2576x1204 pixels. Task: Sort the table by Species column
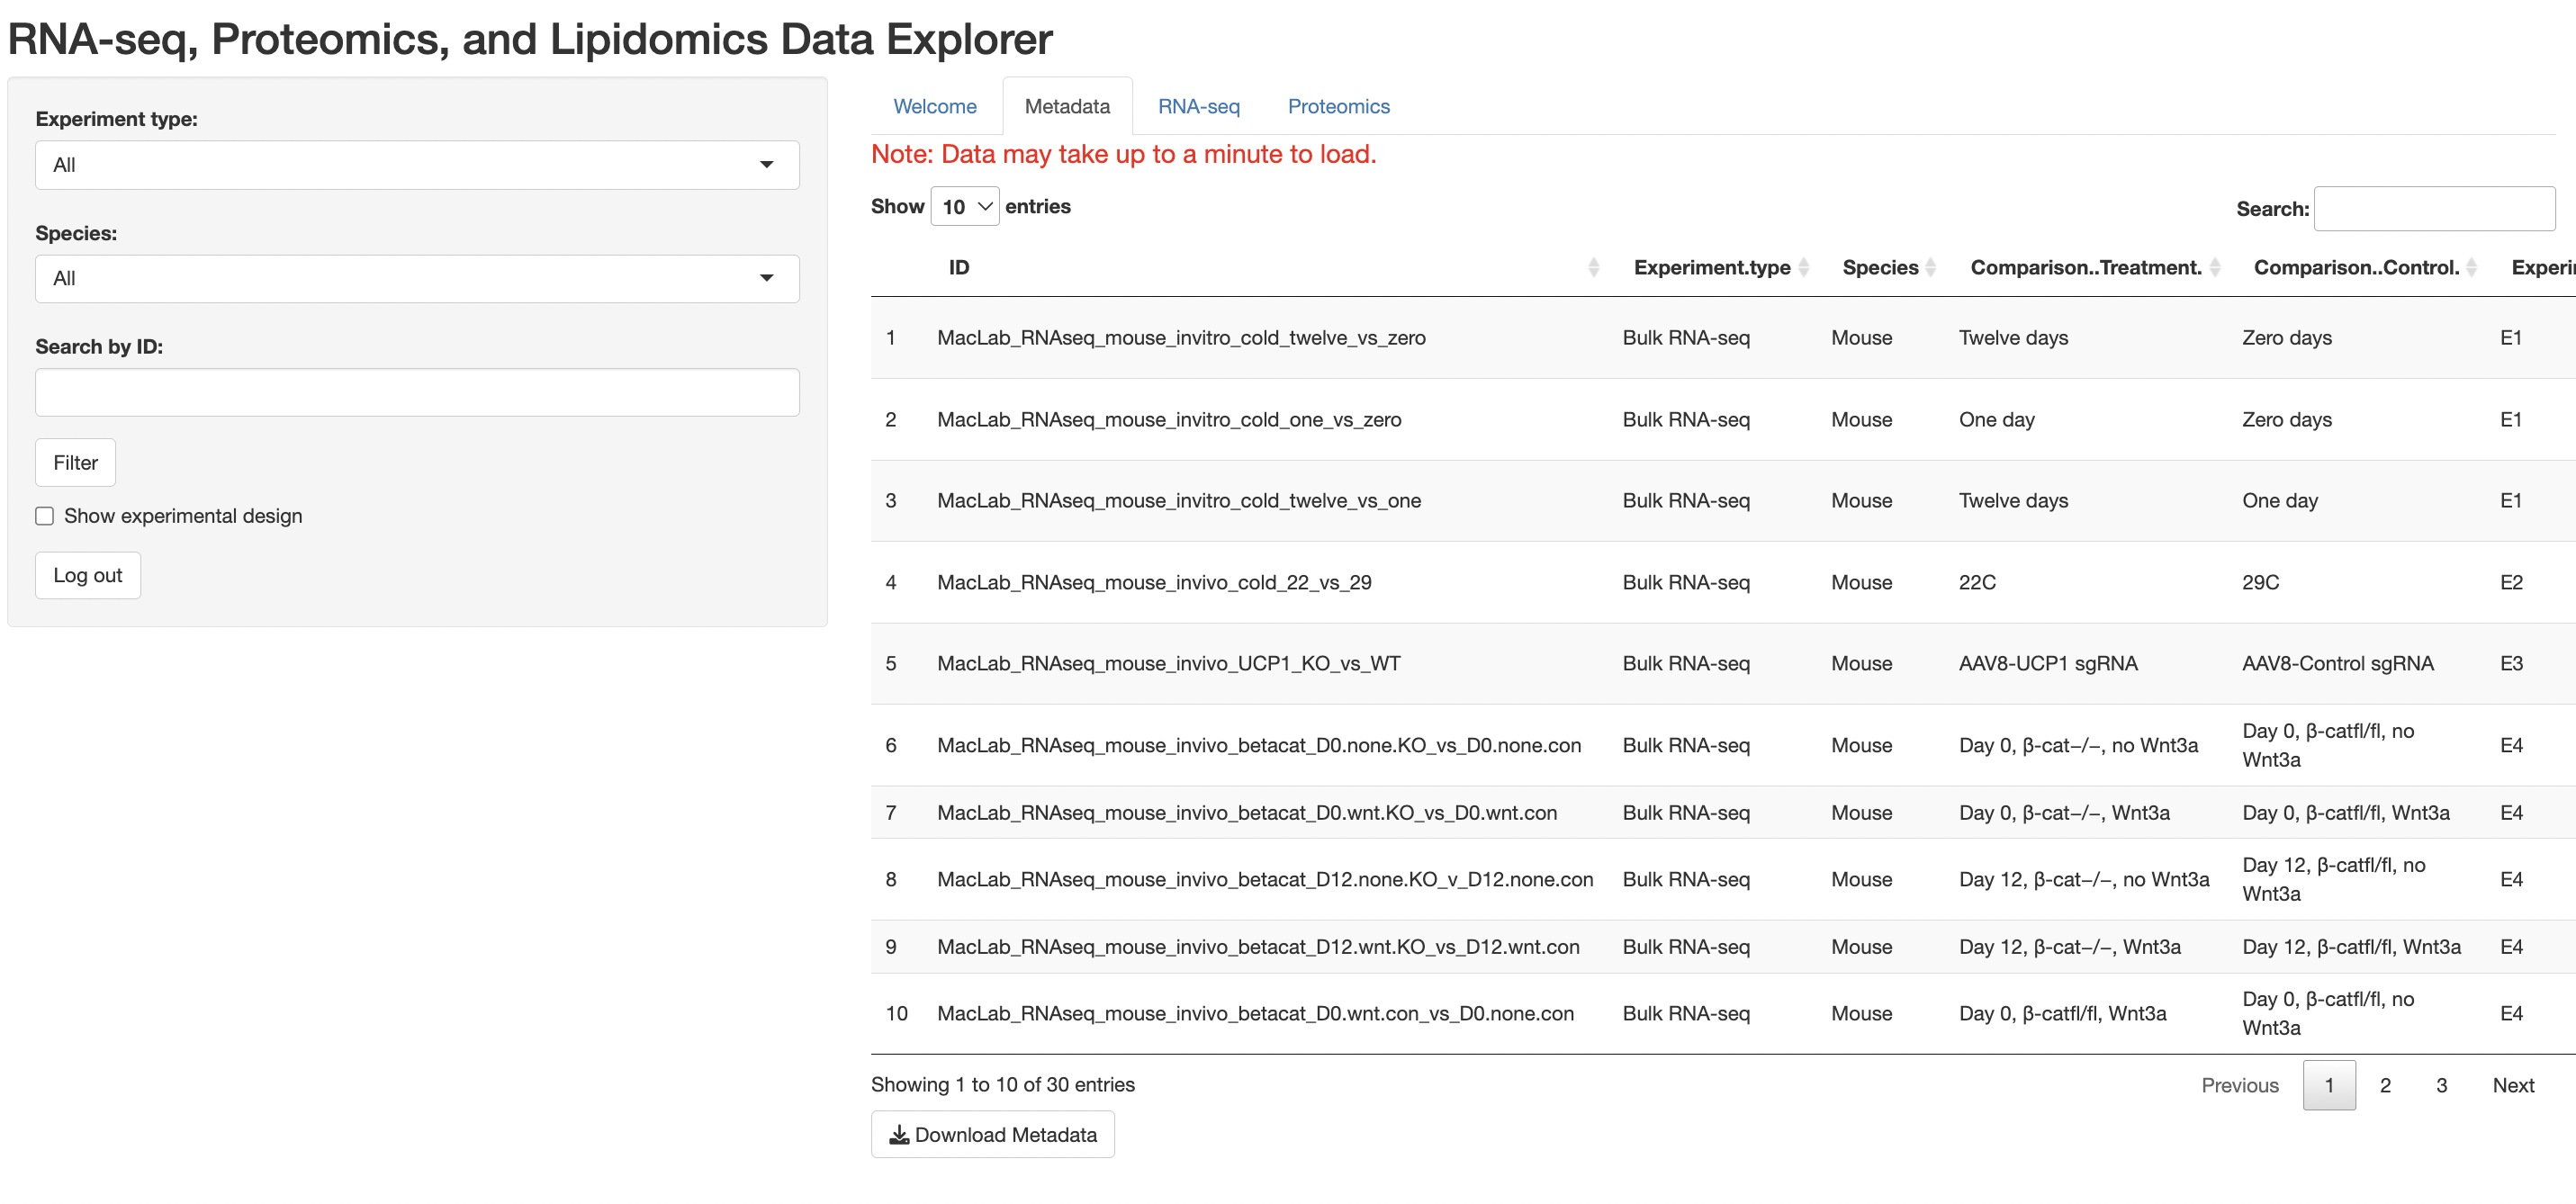(1929, 267)
